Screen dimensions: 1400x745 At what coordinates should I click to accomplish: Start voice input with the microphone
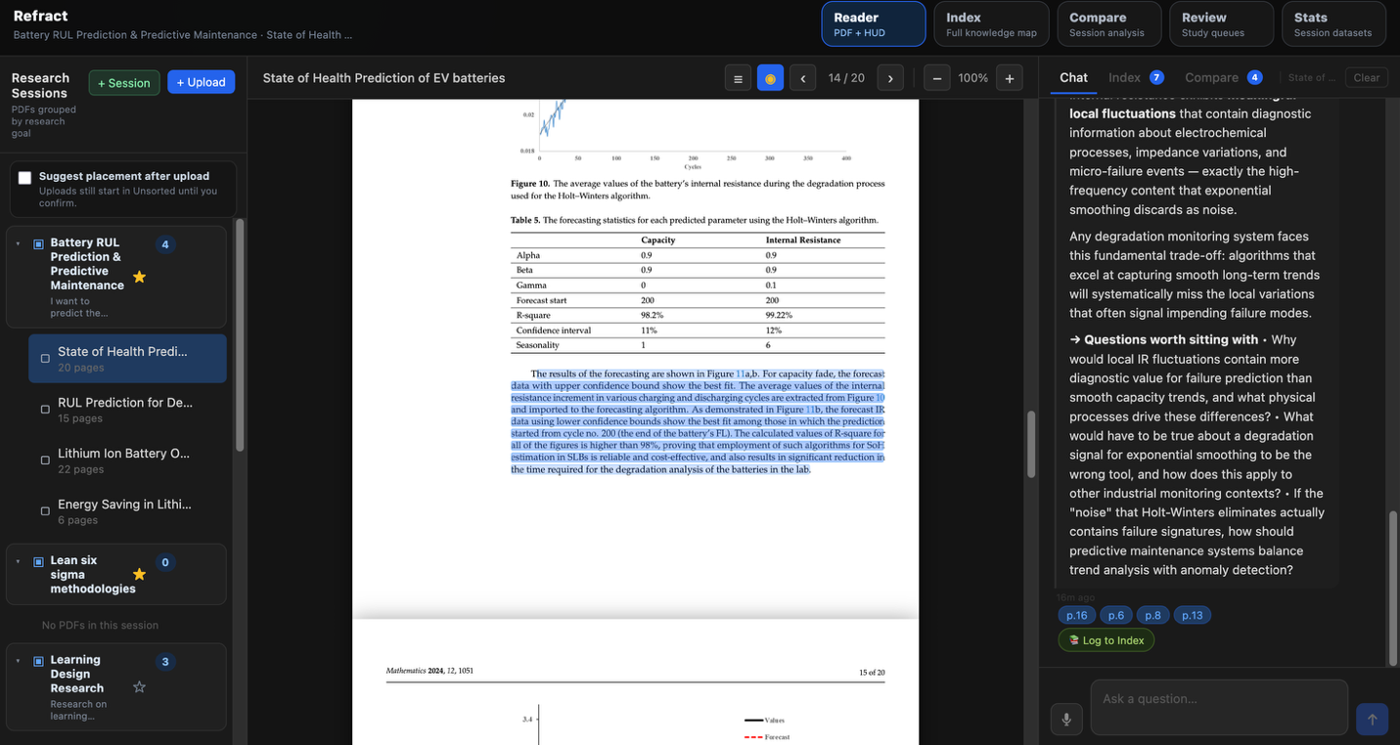(x=1066, y=719)
